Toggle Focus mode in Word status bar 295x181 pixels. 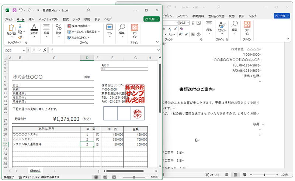click(213, 174)
